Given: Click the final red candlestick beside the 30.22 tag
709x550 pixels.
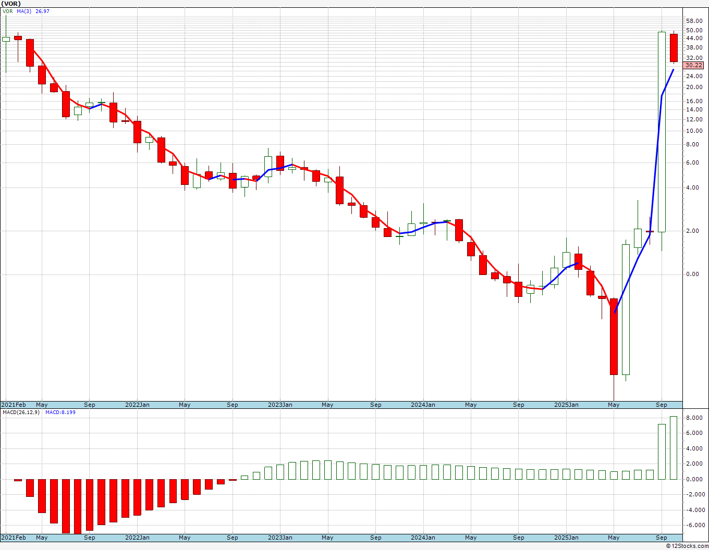Looking at the screenshot, I should [x=674, y=48].
